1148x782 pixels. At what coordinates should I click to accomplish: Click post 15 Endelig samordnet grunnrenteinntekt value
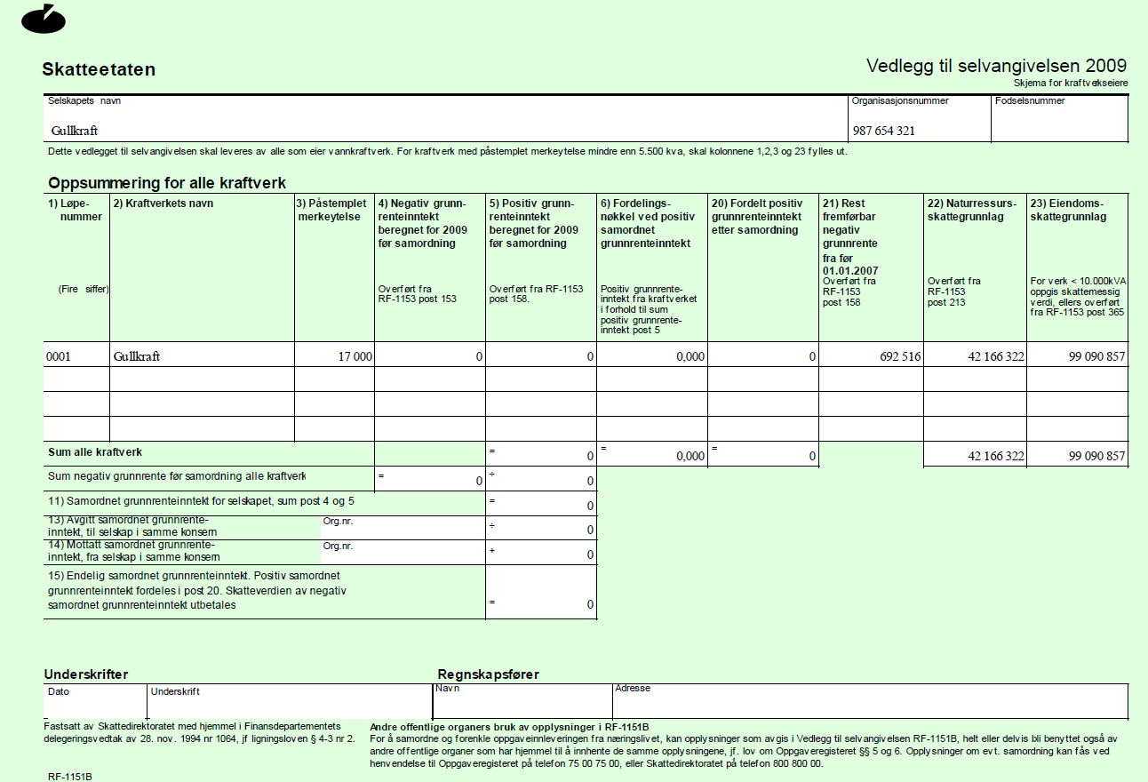[x=541, y=592]
